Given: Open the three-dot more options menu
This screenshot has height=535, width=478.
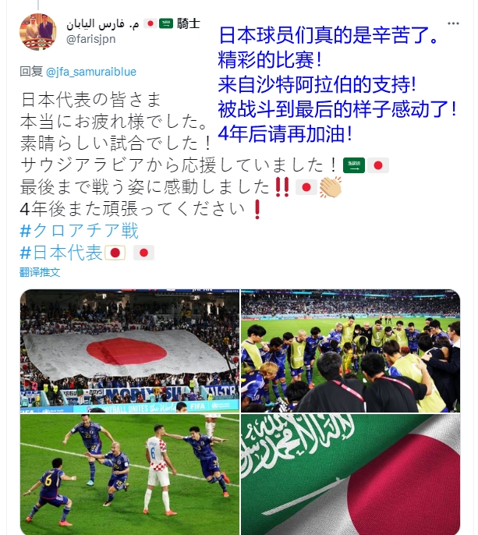Looking at the screenshot, I should tap(453, 23).
